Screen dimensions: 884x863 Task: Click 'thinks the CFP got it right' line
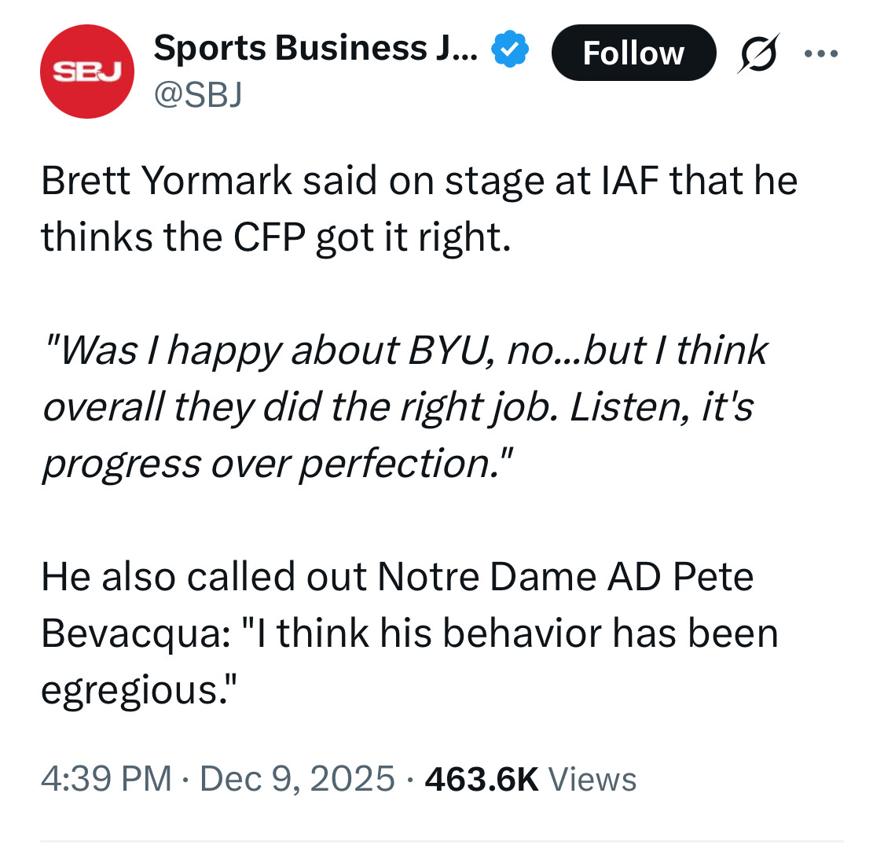(x=275, y=237)
